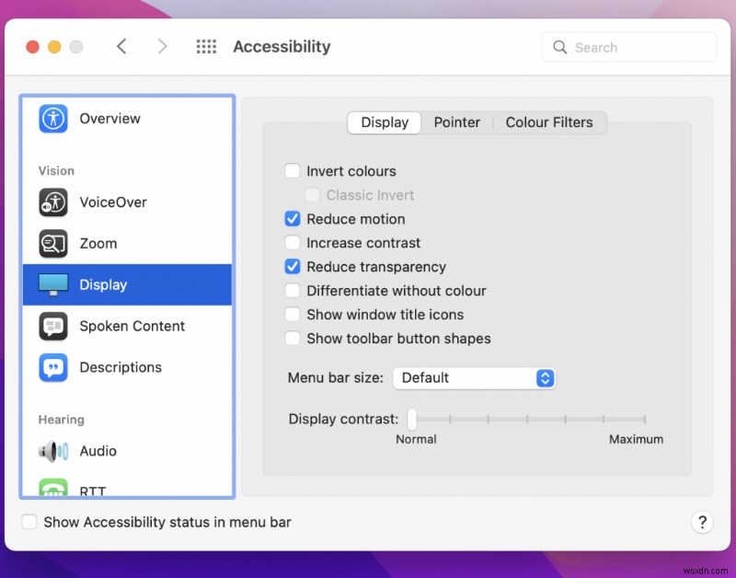Enable Show Accessibility status in menu bar
This screenshot has width=736, height=578.
click(x=29, y=522)
